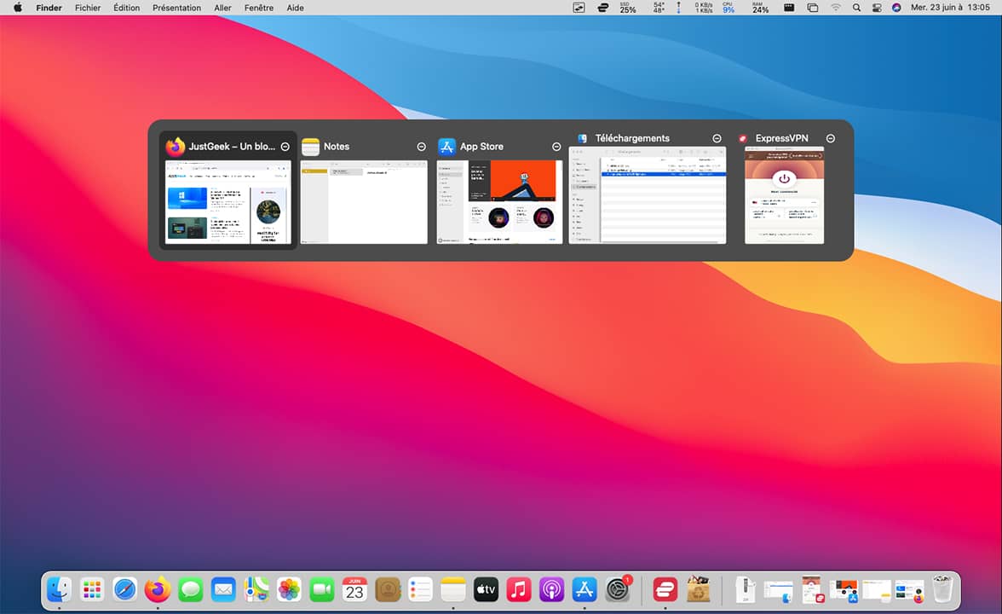
Task: Click the Firefox icon in the Dock
Action: point(157,590)
